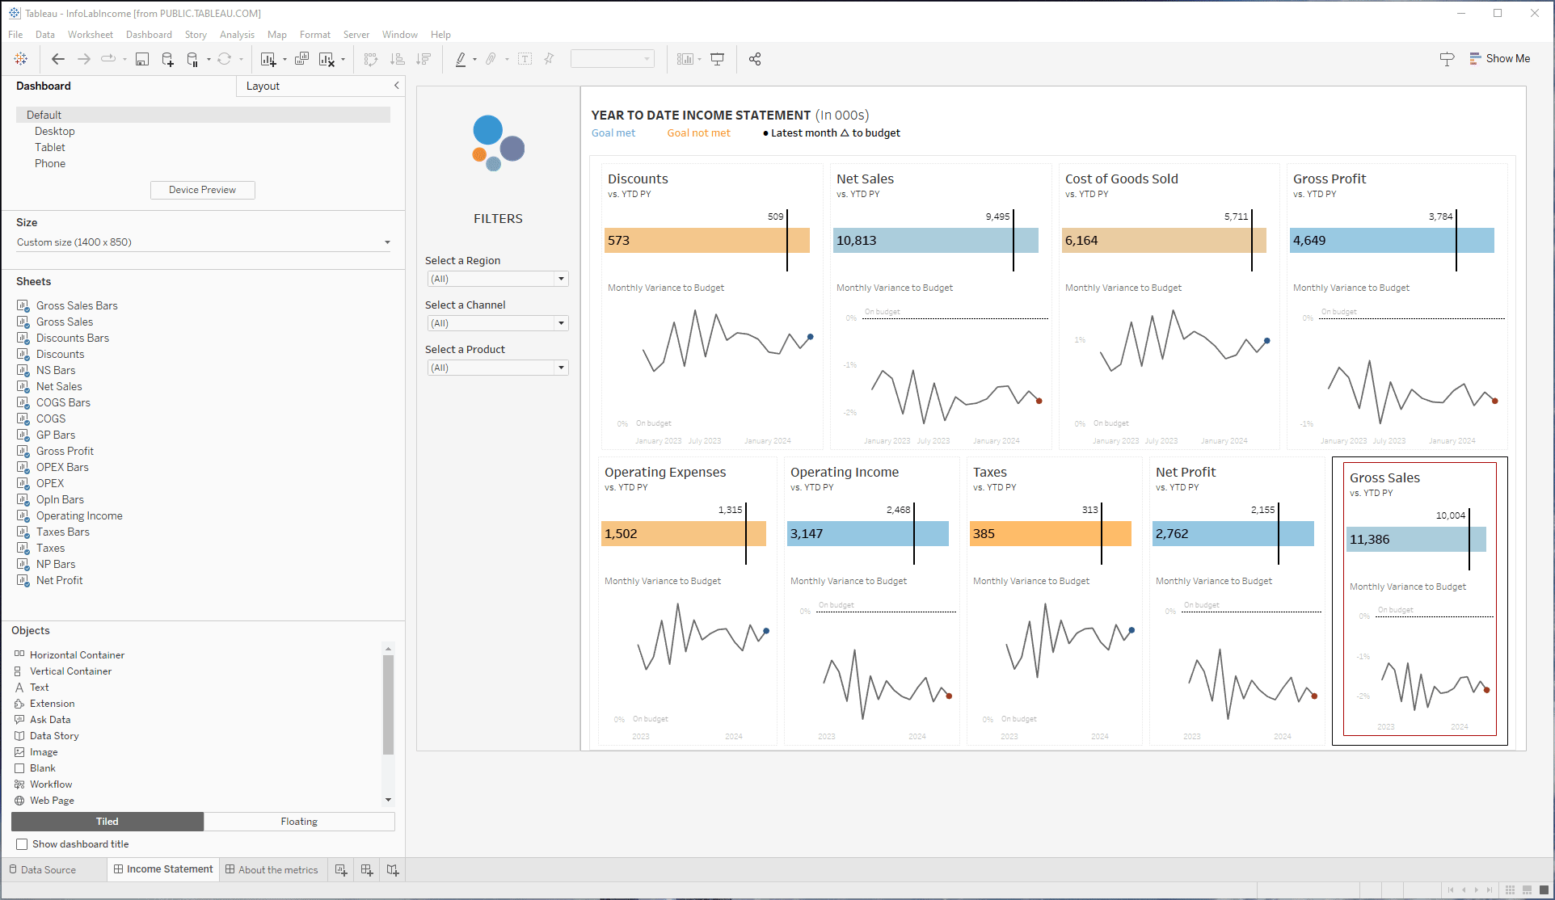1555x900 pixels.
Task: Click the Save icon in toolbar
Action: 142,59
